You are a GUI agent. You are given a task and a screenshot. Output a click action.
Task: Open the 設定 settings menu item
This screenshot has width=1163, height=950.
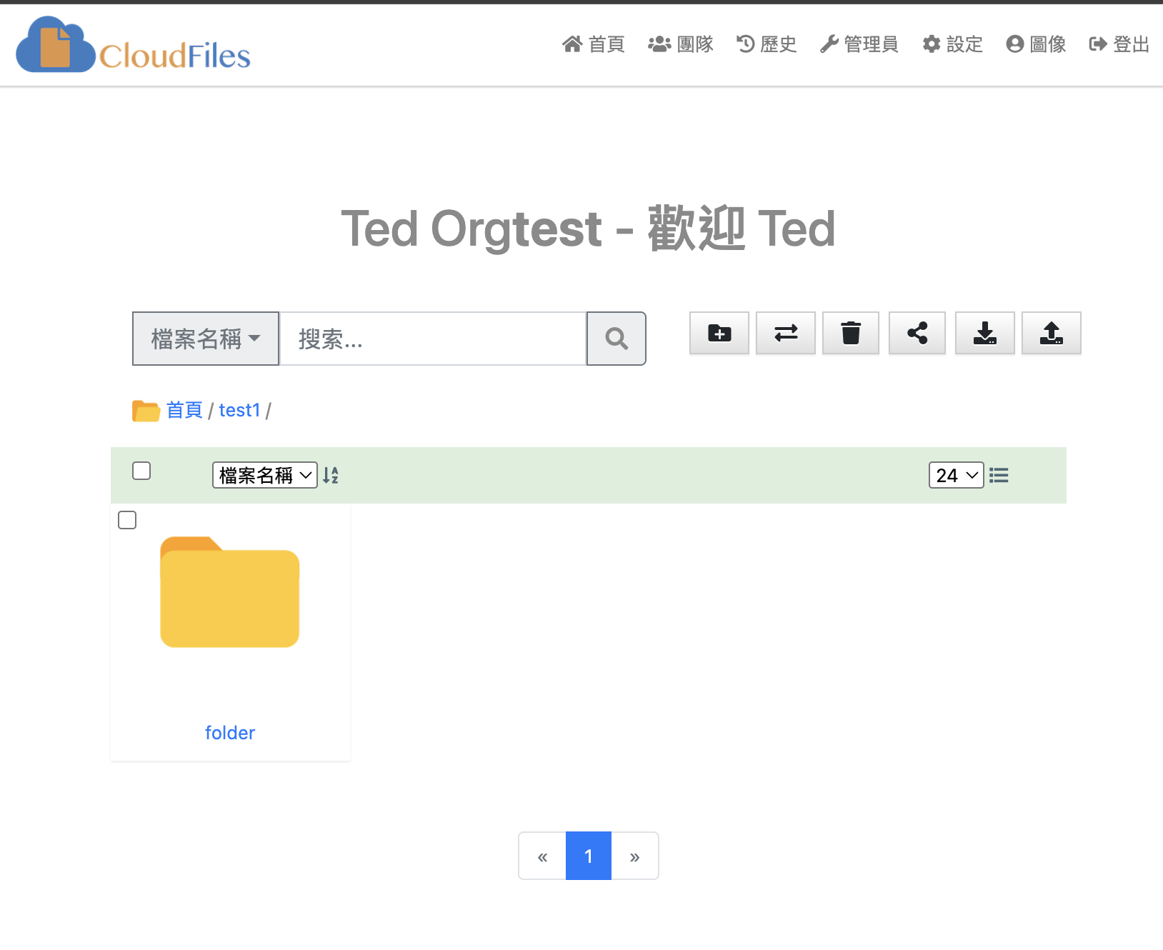pos(953,44)
